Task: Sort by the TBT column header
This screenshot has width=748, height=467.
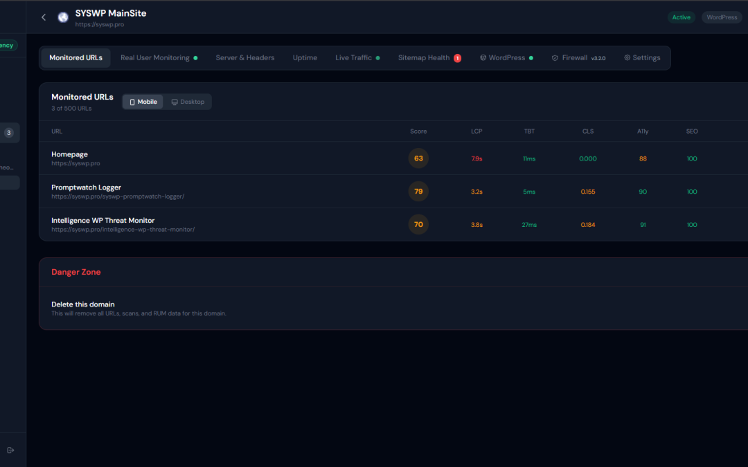Action: [x=529, y=131]
